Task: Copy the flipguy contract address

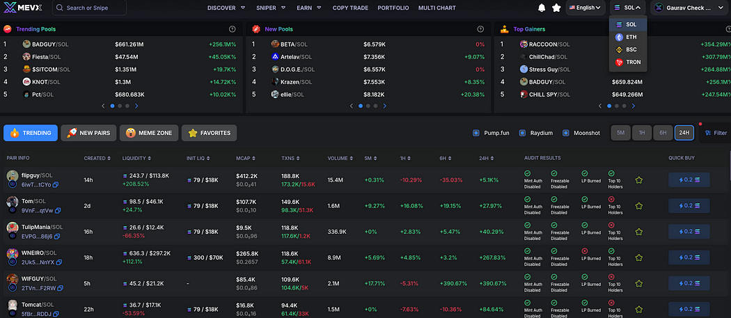Action: click(x=56, y=184)
